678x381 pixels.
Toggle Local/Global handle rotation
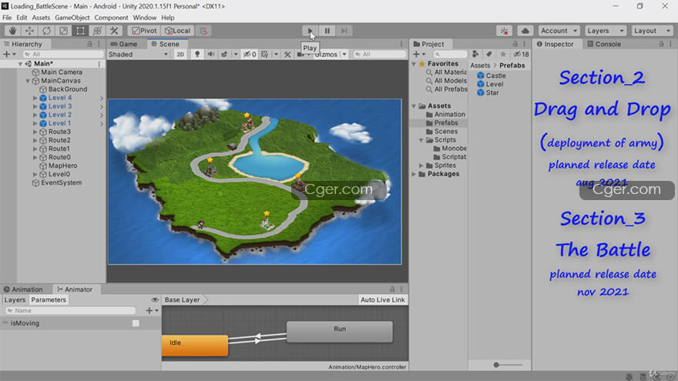click(178, 31)
